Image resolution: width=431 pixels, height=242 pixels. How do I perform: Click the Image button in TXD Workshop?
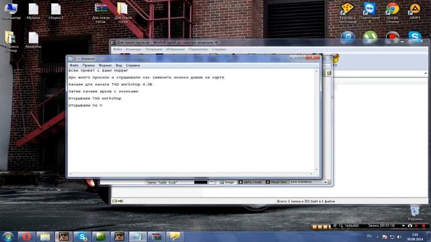click(x=227, y=182)
